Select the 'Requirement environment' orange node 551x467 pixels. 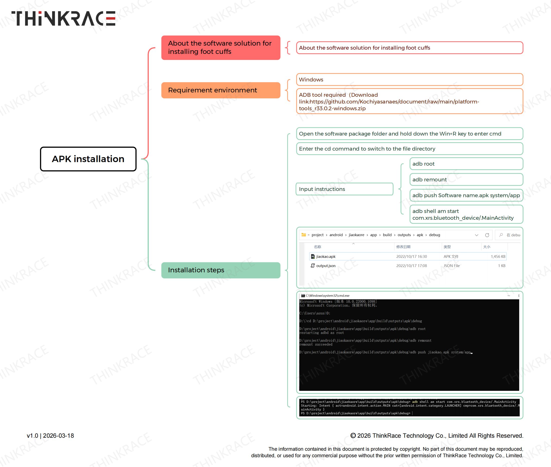pyautogui.click(x=220, y=90)
